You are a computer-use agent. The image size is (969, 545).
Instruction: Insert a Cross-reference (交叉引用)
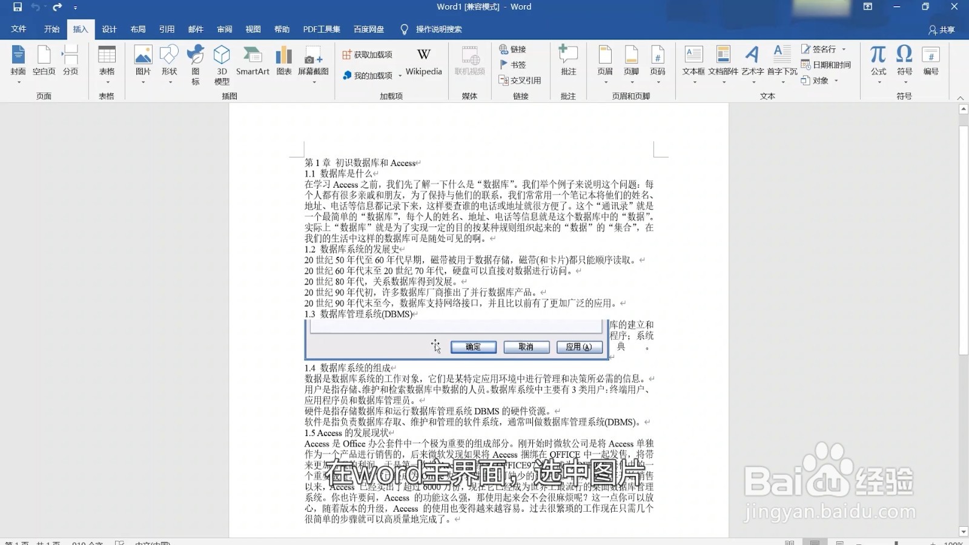point(520,80)
